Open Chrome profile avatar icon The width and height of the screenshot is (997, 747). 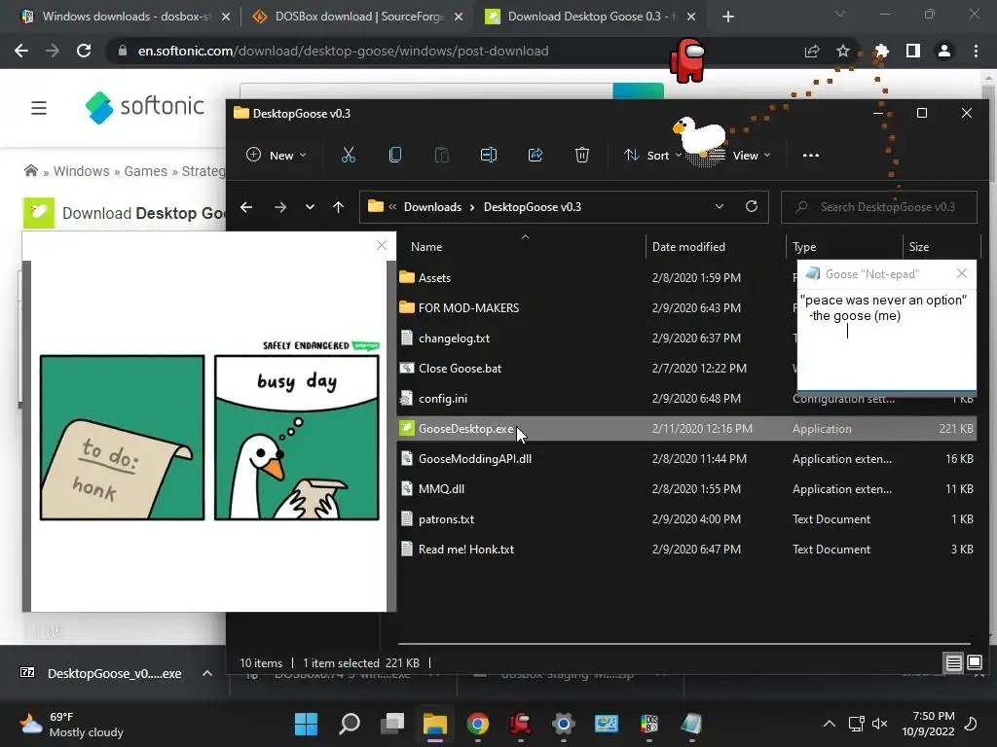pos(944,51)
